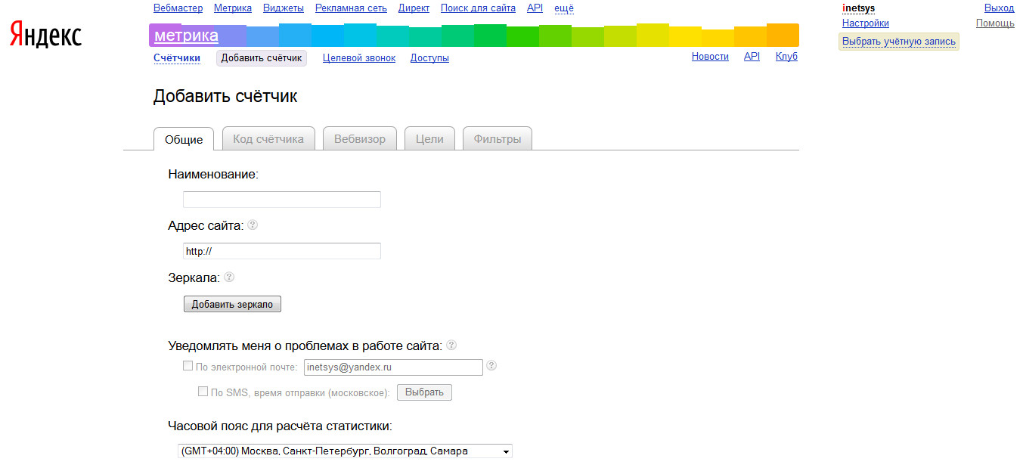
Task: Open the Директ link
Action: (414, 8)
